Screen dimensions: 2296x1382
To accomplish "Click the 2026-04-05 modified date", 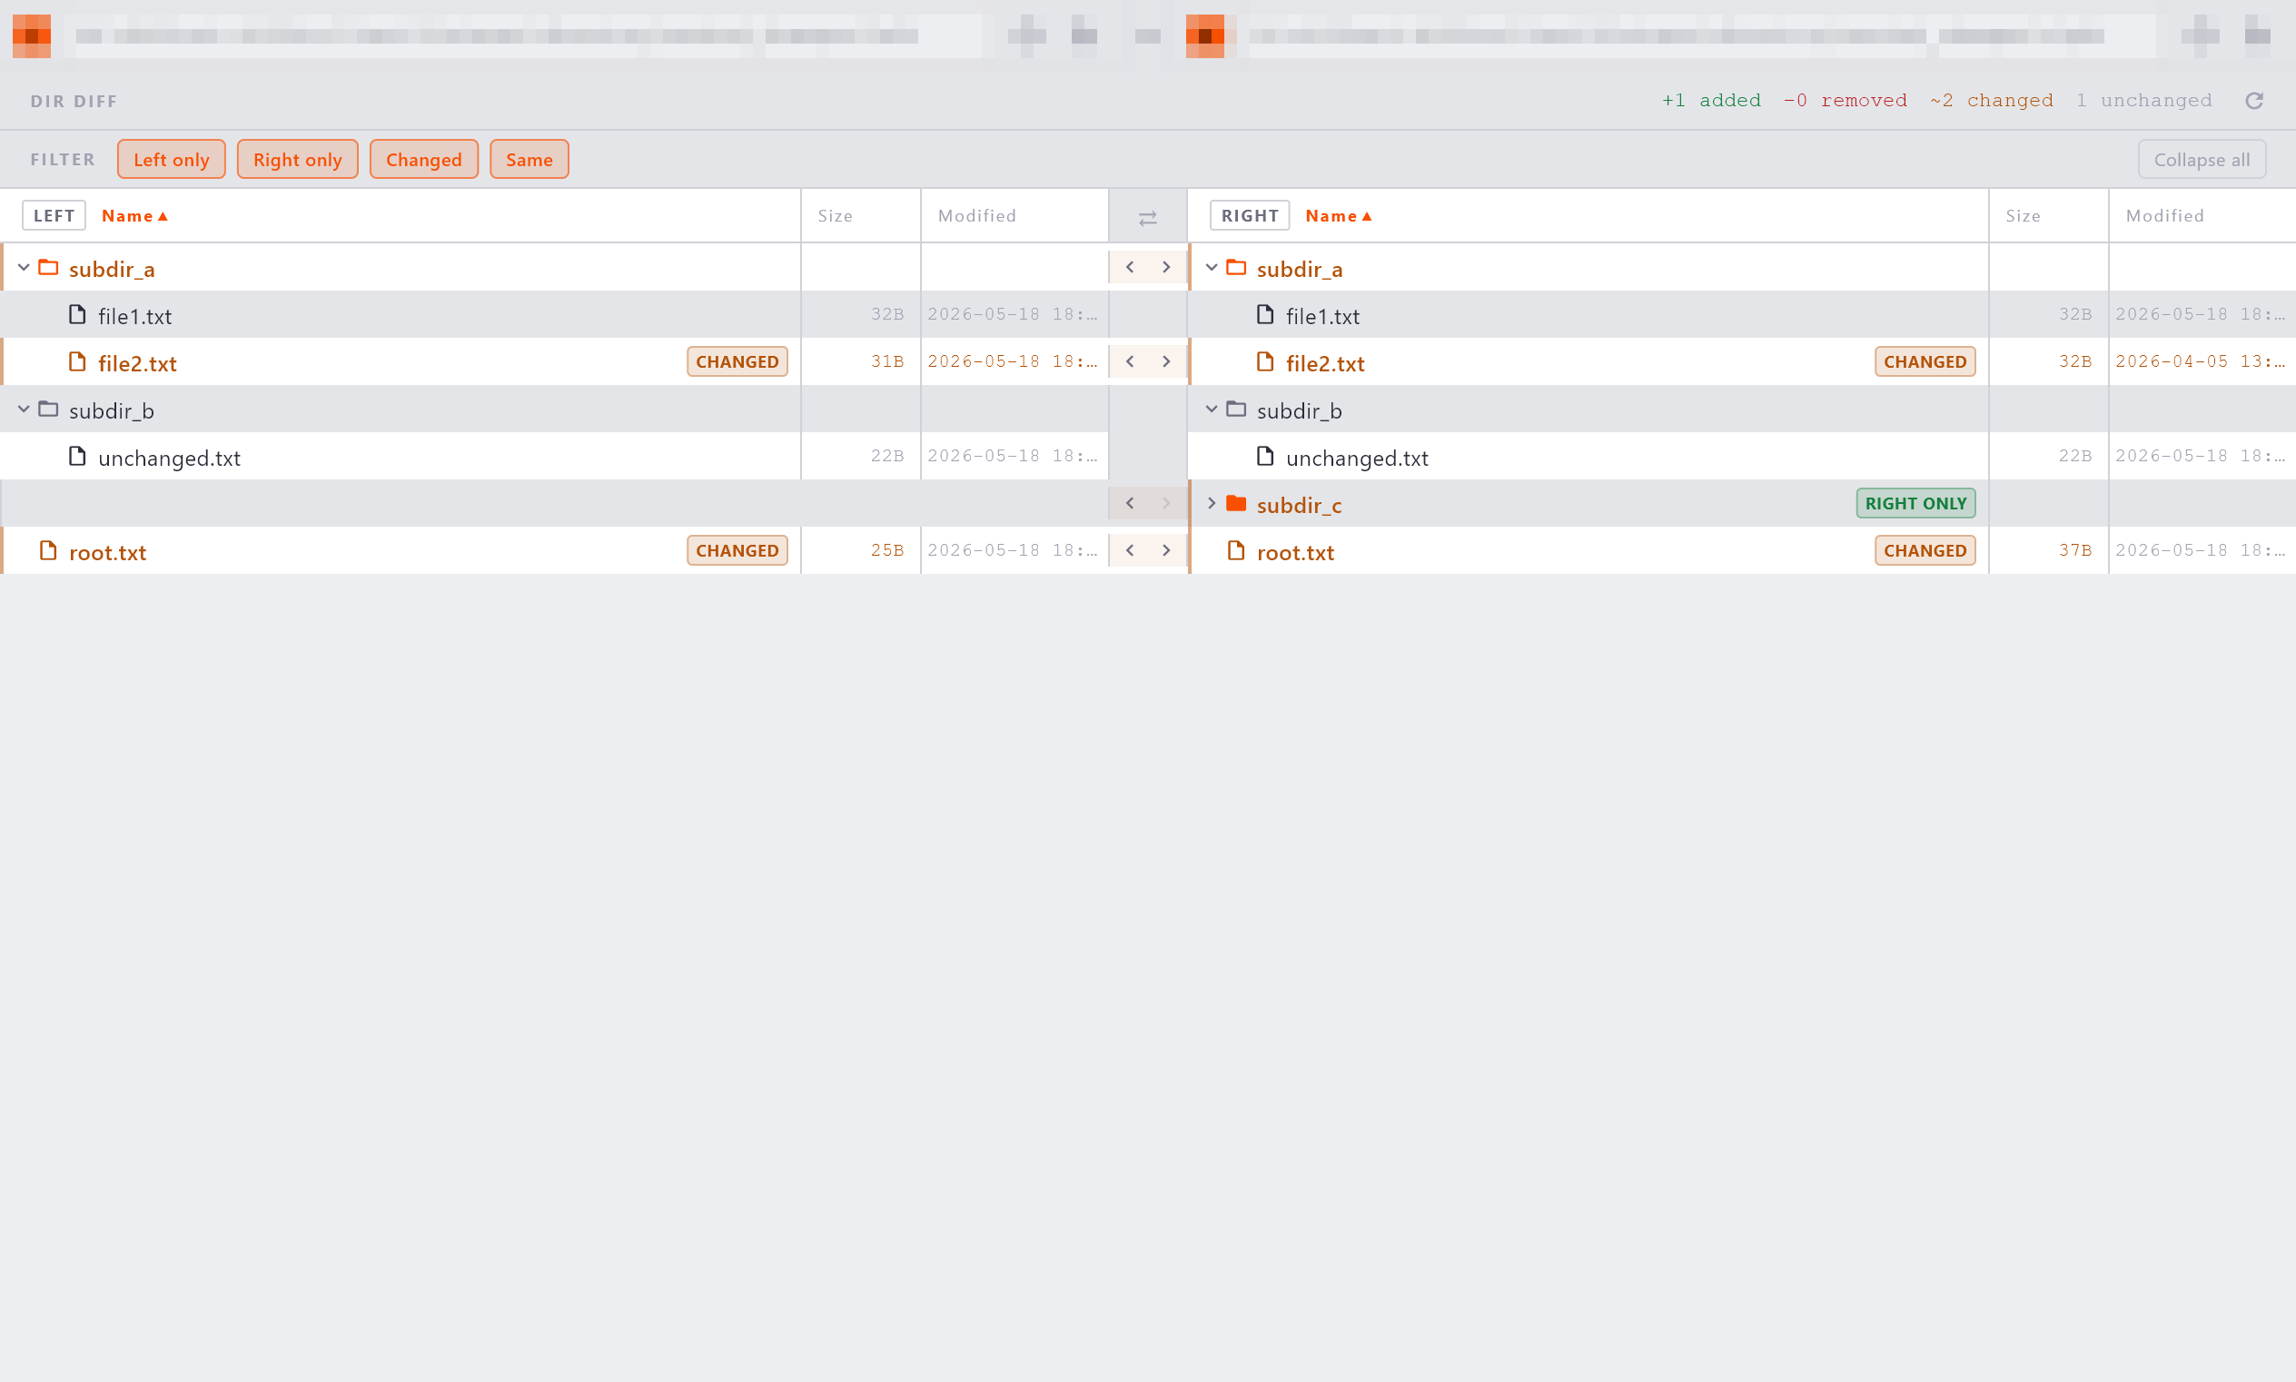I will coord(2199,361).
